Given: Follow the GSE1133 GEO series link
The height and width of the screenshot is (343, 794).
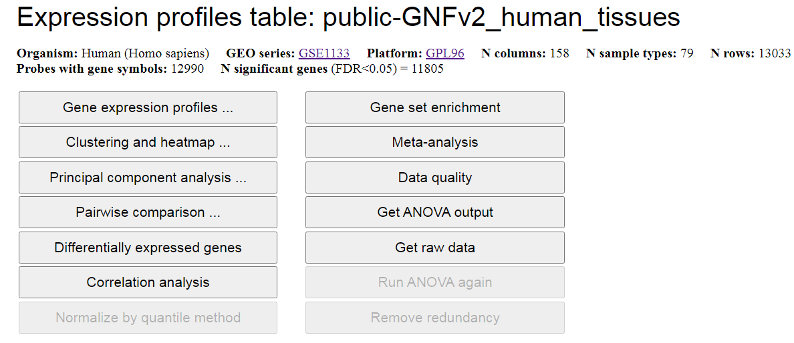Looking at the screenshot, I should 324,53.
